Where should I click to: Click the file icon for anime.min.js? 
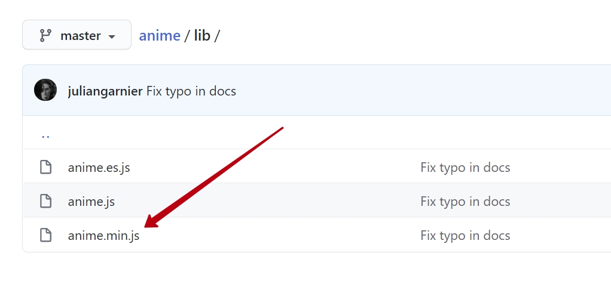45,235
